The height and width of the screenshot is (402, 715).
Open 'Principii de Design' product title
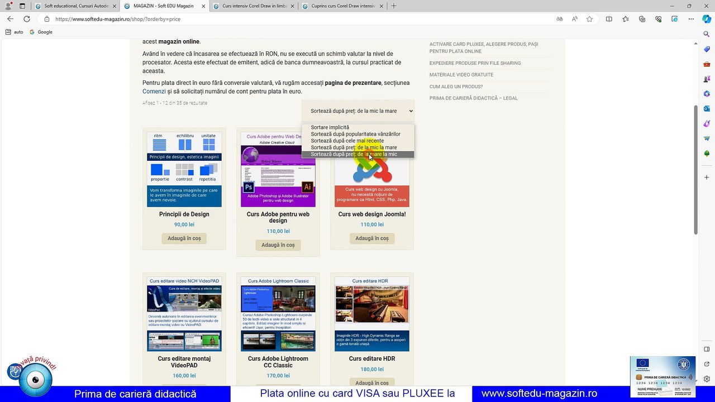(x=184, y=214)
